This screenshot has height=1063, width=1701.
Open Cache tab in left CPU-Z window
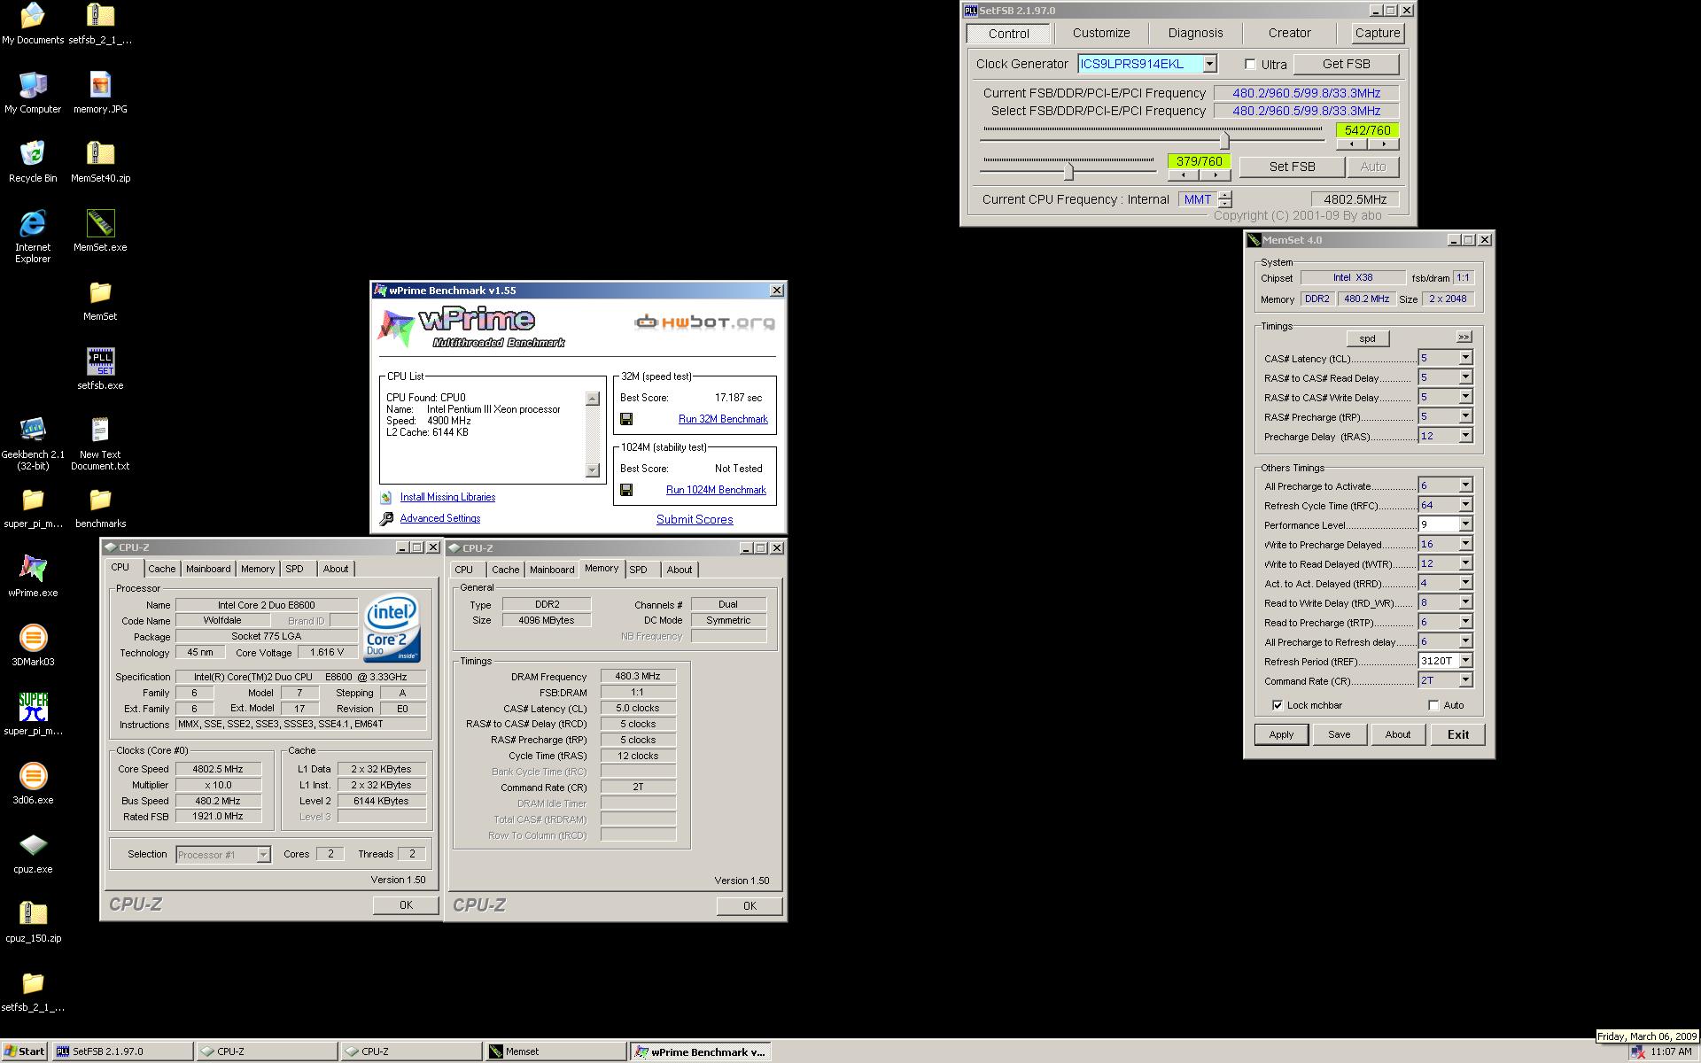click(162, 569)
